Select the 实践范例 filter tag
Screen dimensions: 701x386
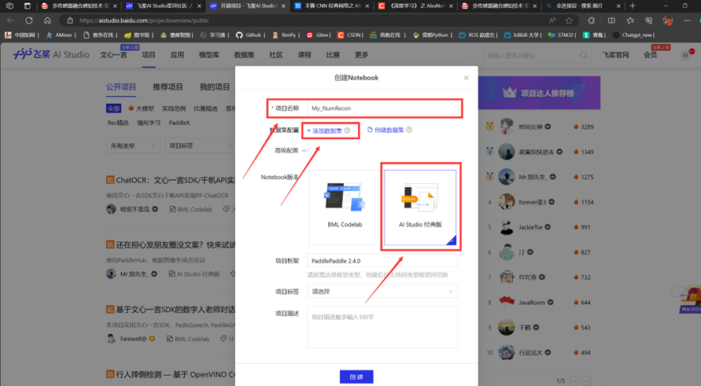pyautogui.click(x=173, y=108)
